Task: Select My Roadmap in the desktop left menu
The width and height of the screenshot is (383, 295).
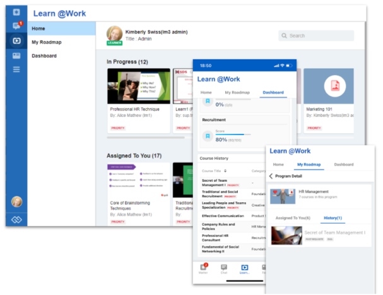Action: point(62,42)
